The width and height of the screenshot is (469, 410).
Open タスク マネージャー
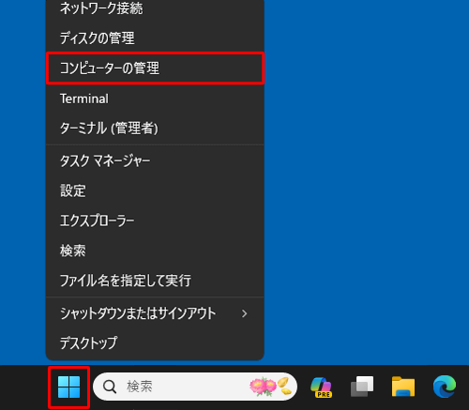[x=155, y=161]
